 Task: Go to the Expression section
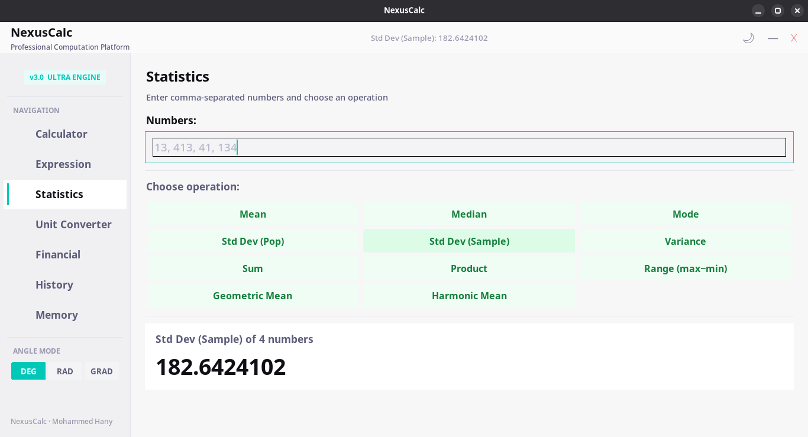pyautogui.click(x=65, y=164)
